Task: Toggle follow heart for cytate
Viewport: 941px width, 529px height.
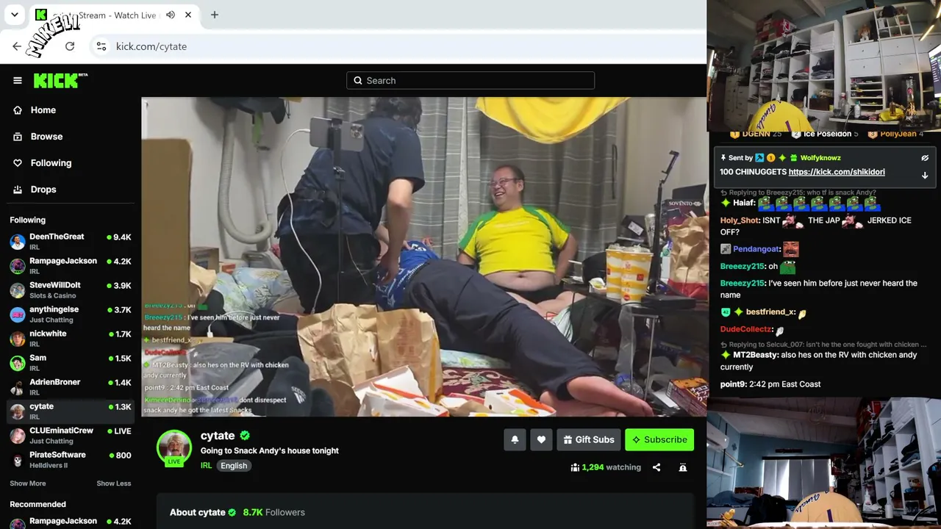Action: [541, 439]
